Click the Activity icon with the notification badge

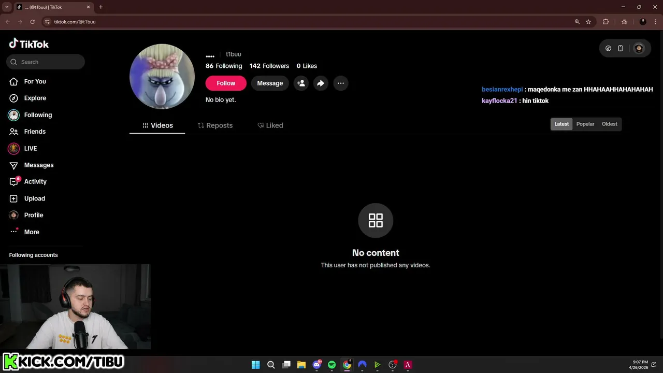pos(15,181)
